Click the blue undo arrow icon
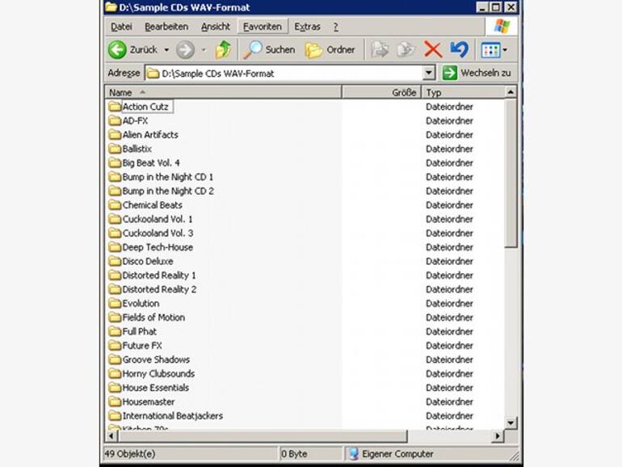 pos(459,50)
